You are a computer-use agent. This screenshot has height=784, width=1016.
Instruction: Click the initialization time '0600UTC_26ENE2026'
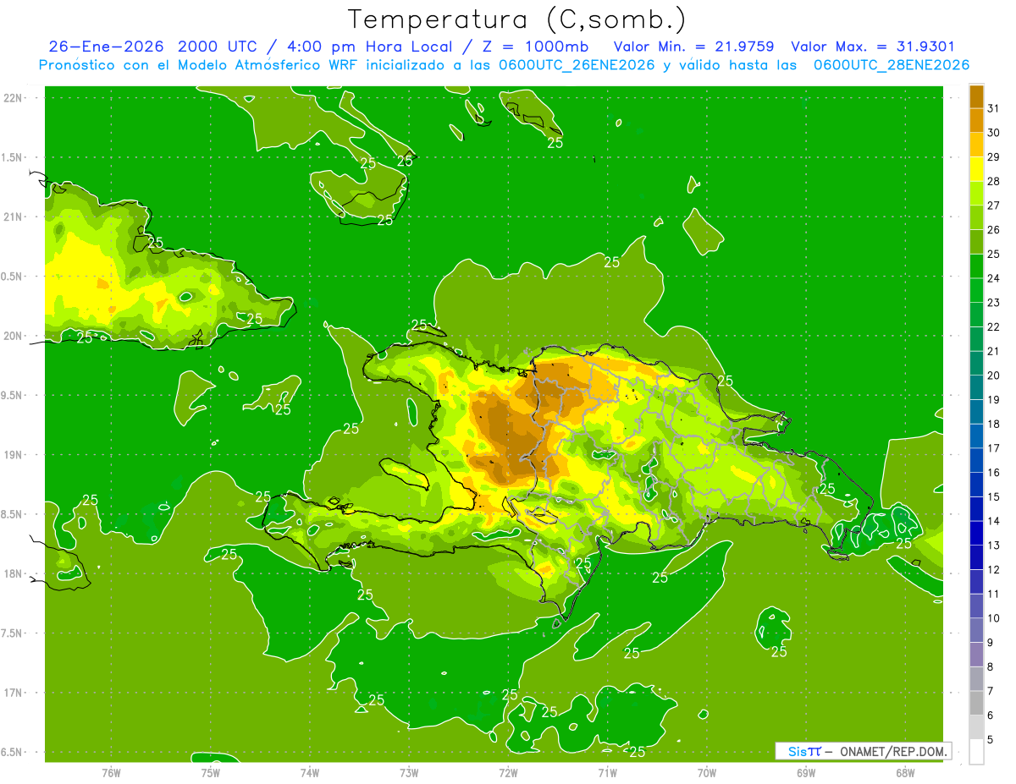click(577, 65)
